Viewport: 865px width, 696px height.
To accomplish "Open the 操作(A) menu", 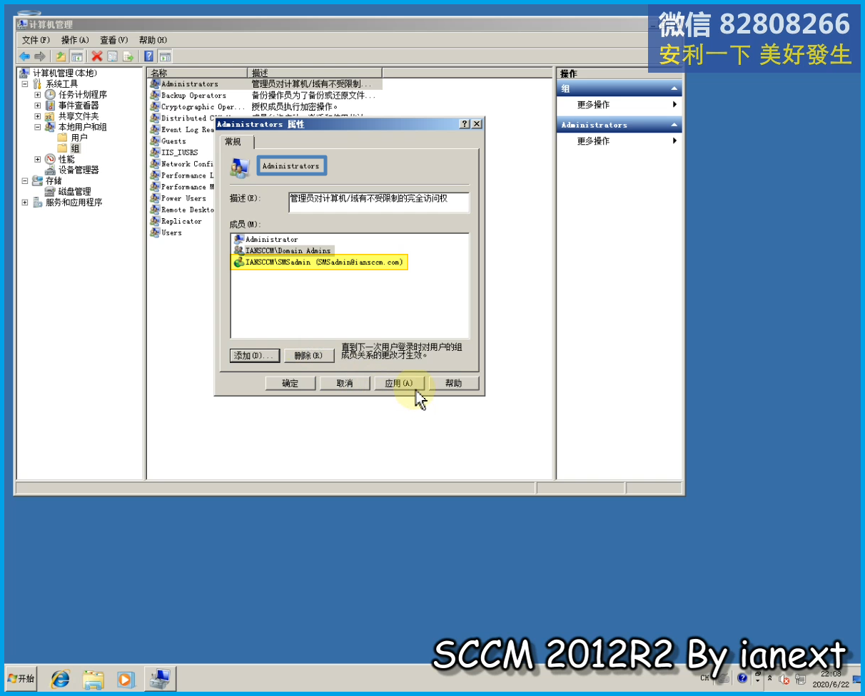I will click(x=75, y=40).
